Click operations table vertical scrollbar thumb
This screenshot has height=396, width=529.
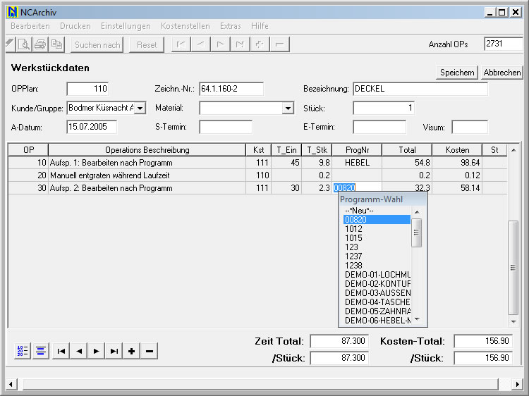(513, 268)
